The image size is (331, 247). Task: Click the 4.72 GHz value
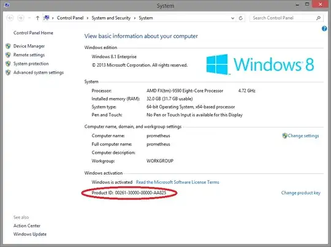pyautogui.click(x=247, y=91)
